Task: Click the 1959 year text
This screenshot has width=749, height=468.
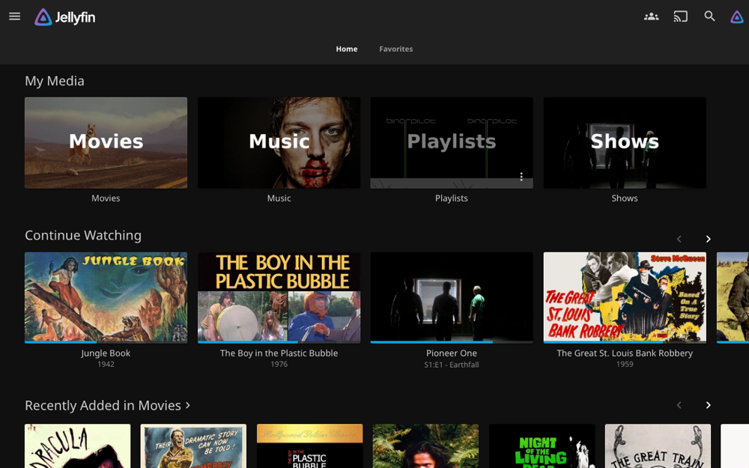Action: [x=625, y=365]
